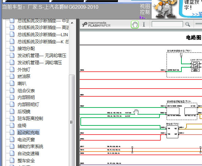Open the 电动天窗 tree item
Image resolution: width=202 pixels, height=166 pixels.
(26, 140)
